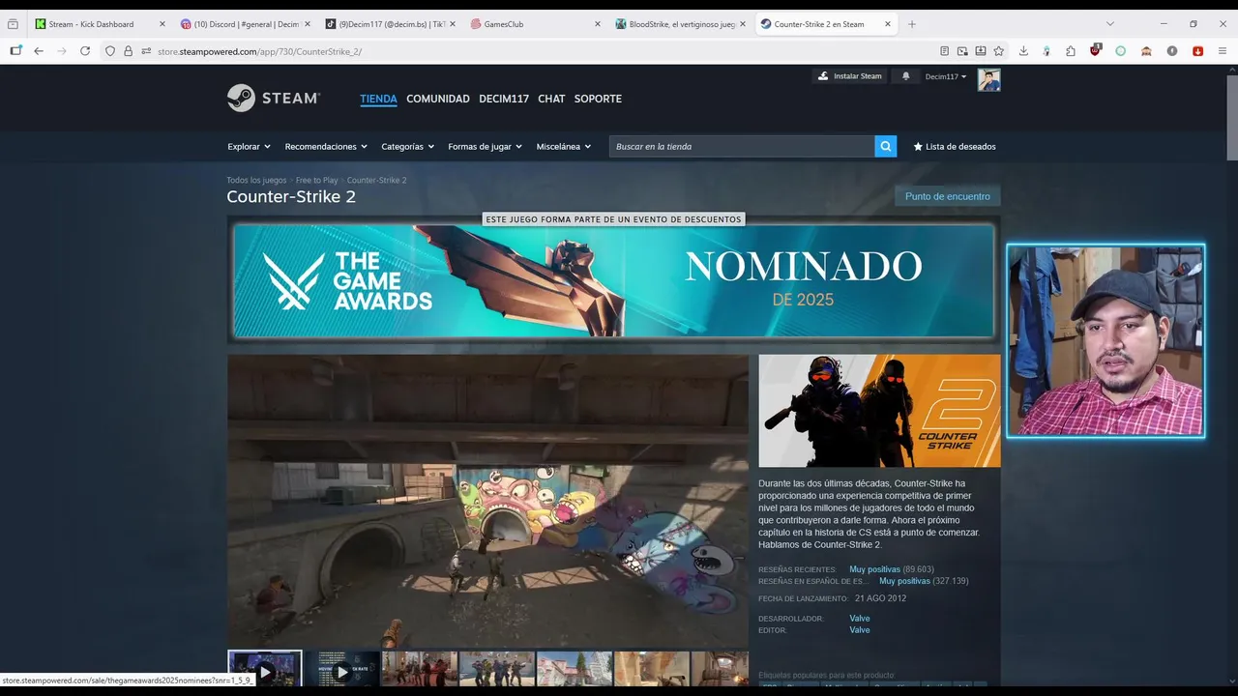Click the browser vertical scrollbar thumb
Image resolution: width=1238 pixels, height=696 pixels.
1231,116
